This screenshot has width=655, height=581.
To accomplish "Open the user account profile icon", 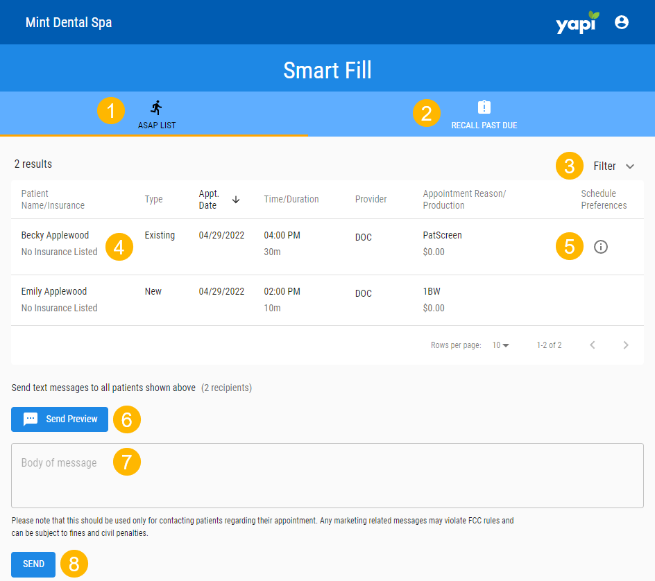I will (621, 22).
